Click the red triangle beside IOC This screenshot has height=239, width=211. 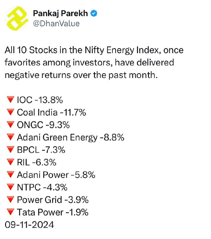pos(10,100)
